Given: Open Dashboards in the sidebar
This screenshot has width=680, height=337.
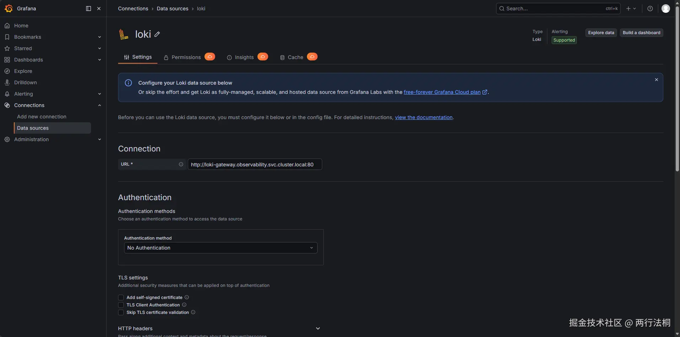Looking at the screenshot, I should point(28,60).
